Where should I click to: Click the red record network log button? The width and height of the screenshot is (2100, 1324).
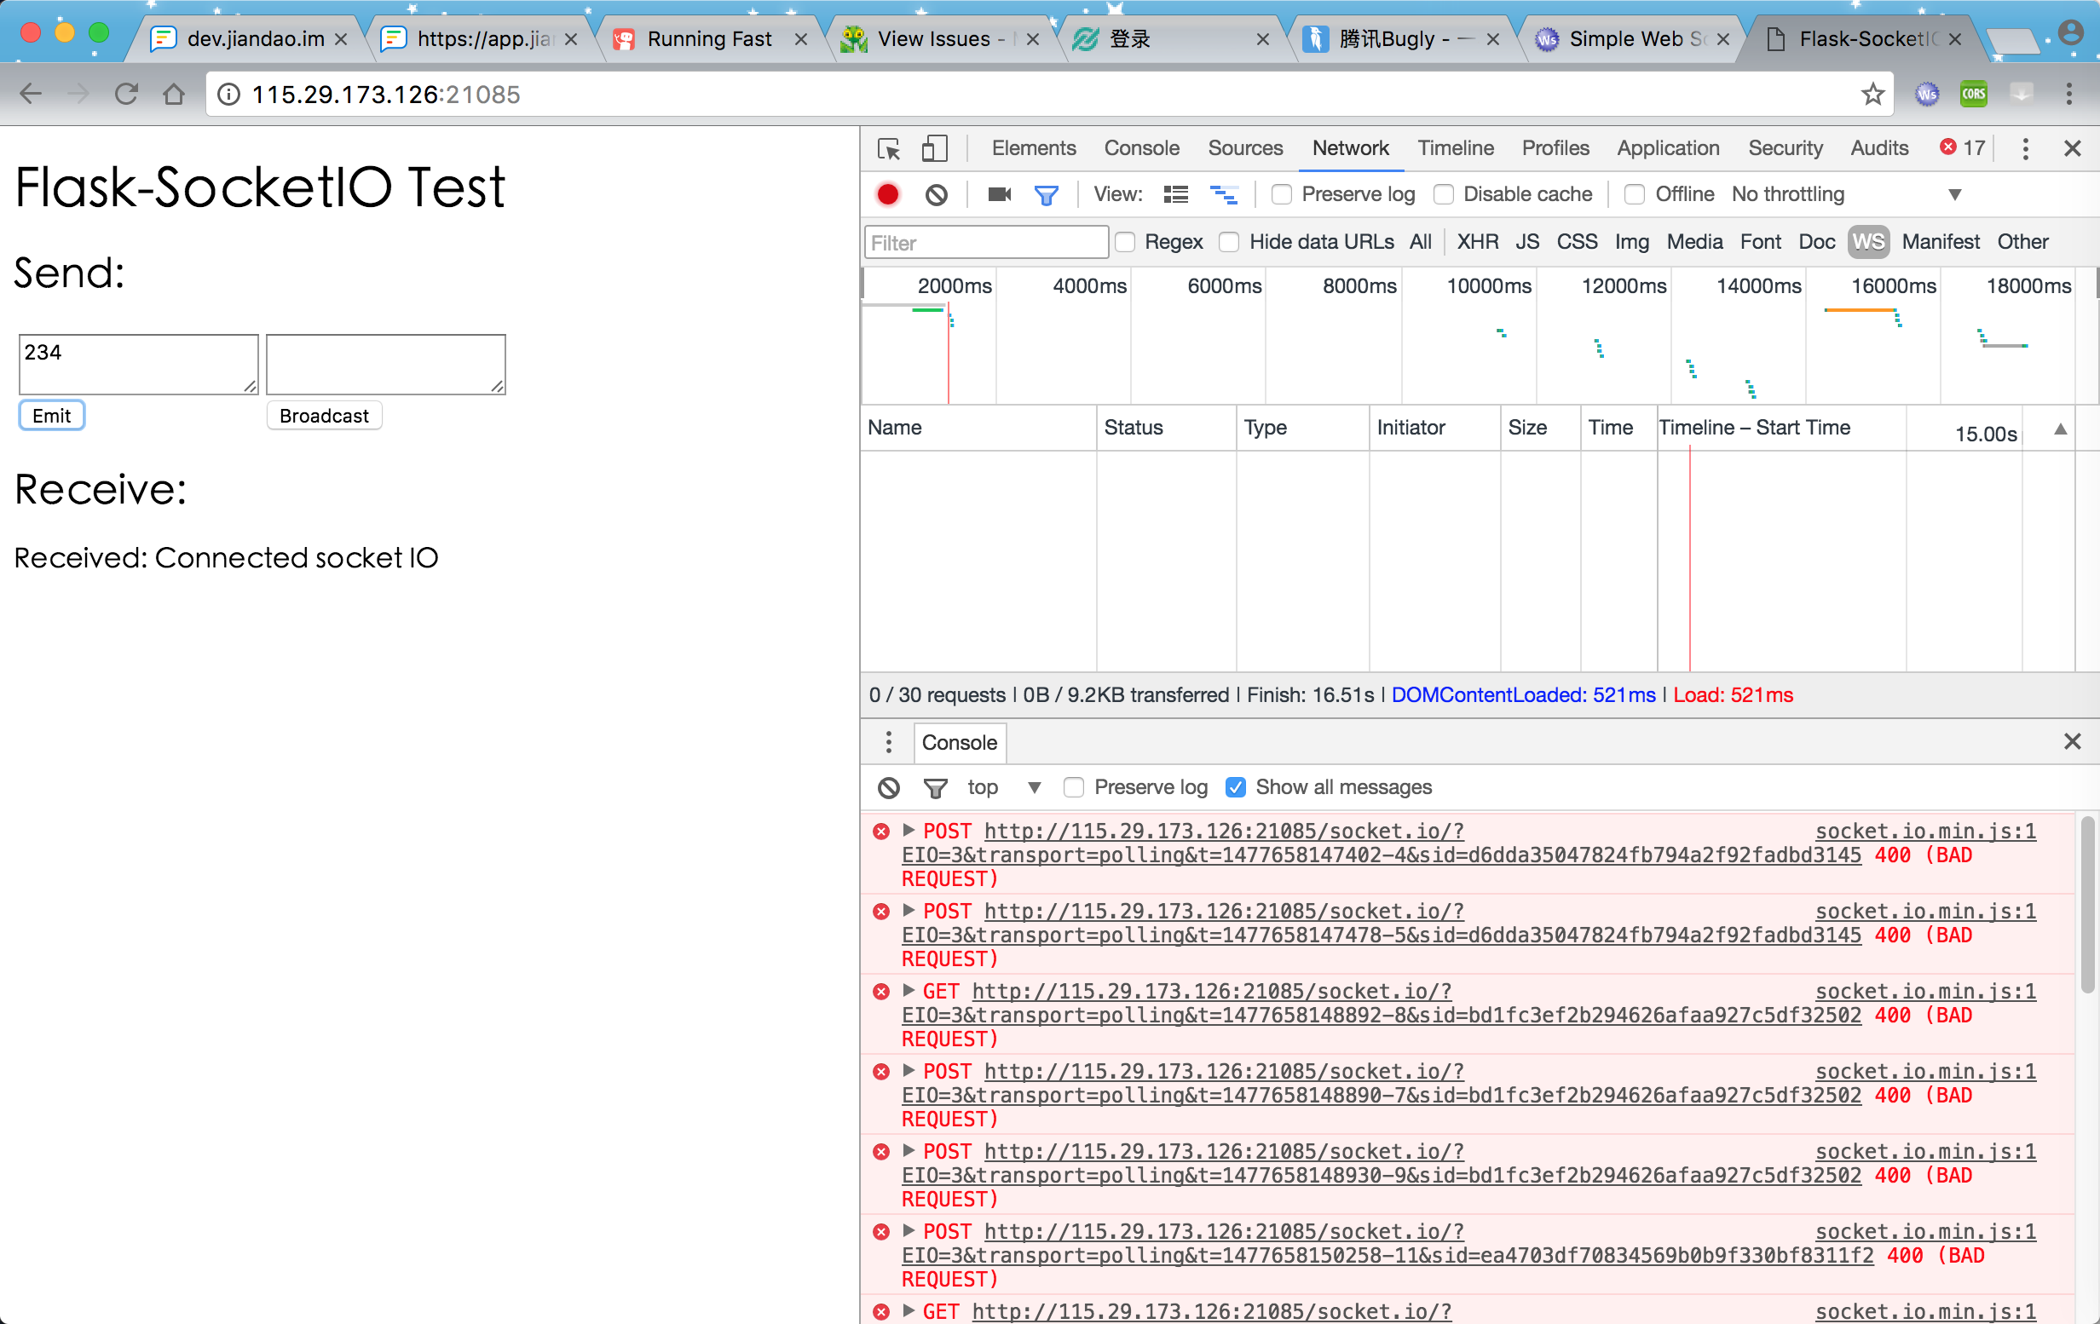[888, 194]
